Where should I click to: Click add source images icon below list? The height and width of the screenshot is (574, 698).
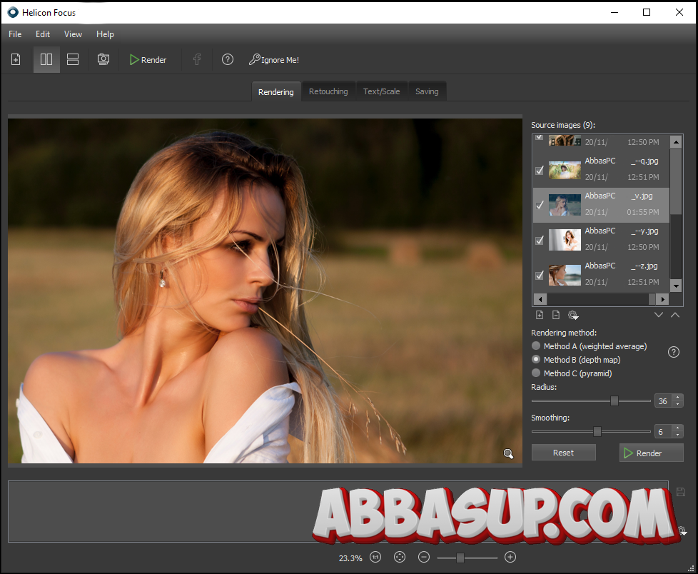pyautogui.click(x=540, y=315)
